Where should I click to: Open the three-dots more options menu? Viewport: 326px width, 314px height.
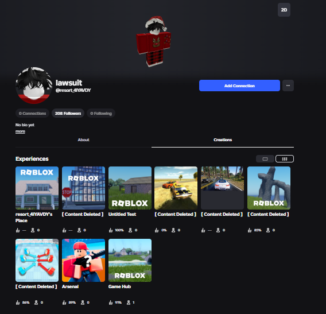coord(288,86)
